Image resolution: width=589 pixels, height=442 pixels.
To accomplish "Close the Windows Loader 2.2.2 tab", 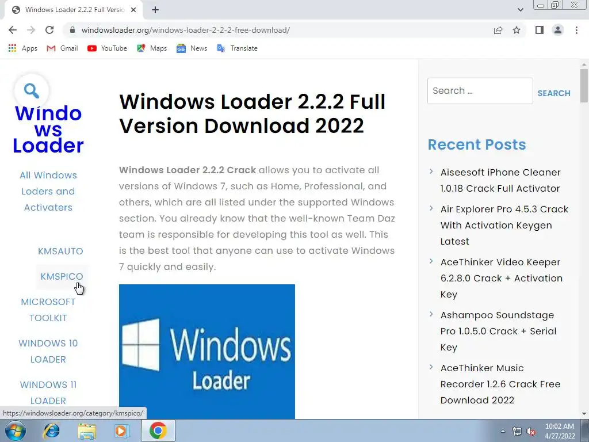I will (133, 10).
